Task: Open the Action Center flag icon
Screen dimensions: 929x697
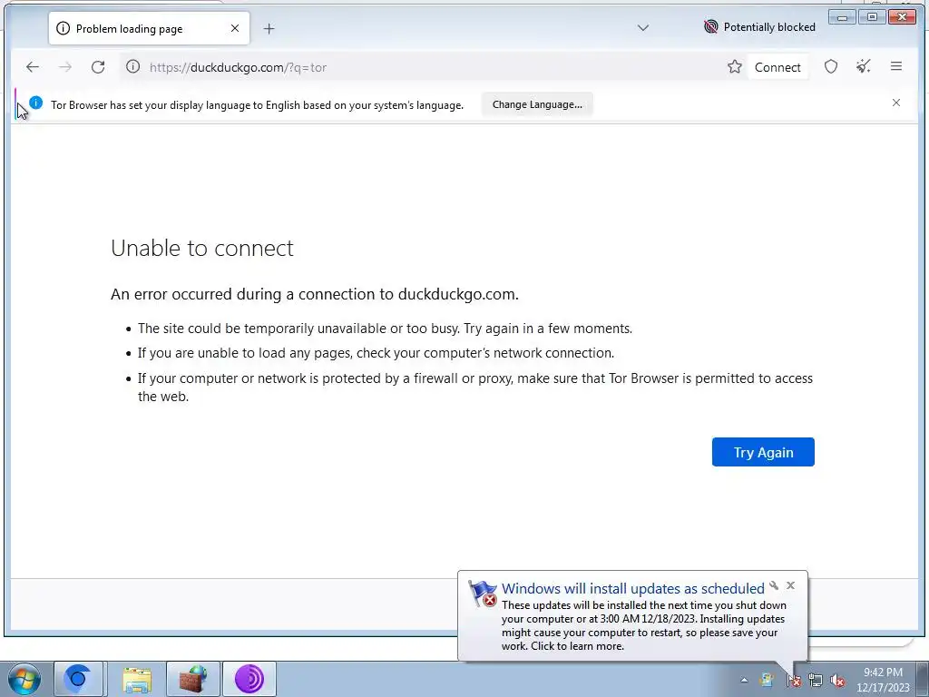Action: click(x=794, y=680)
